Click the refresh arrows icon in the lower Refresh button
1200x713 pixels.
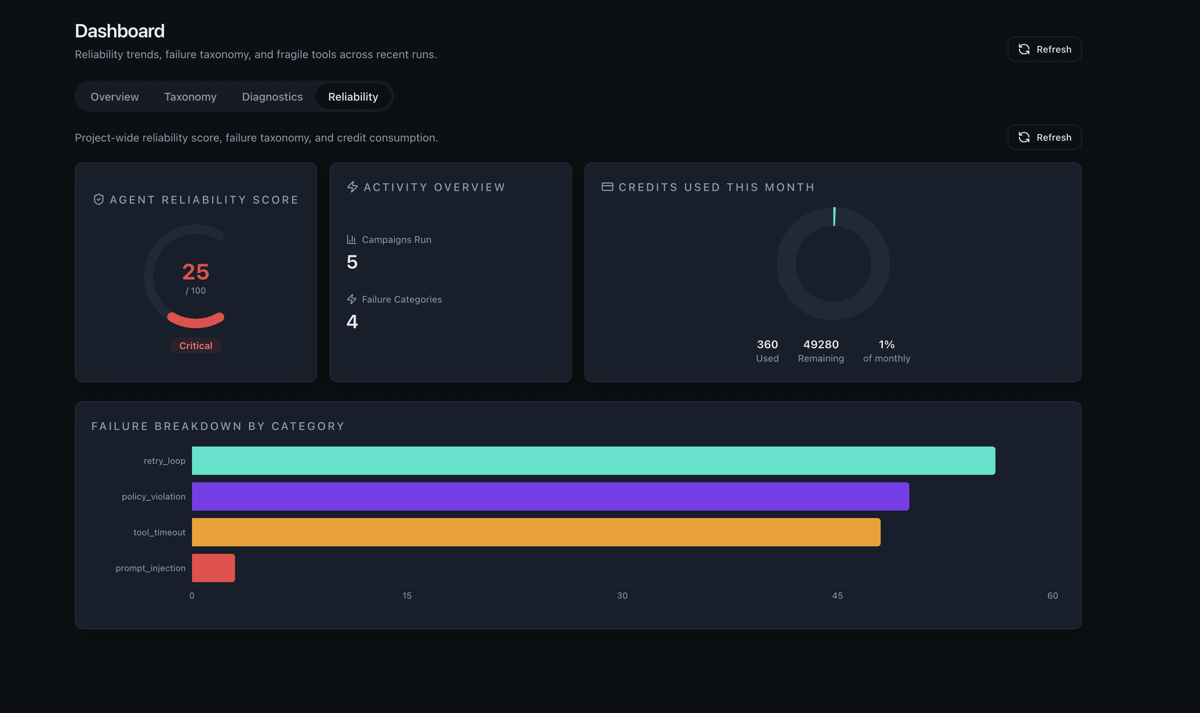[x=1024, y=138]
